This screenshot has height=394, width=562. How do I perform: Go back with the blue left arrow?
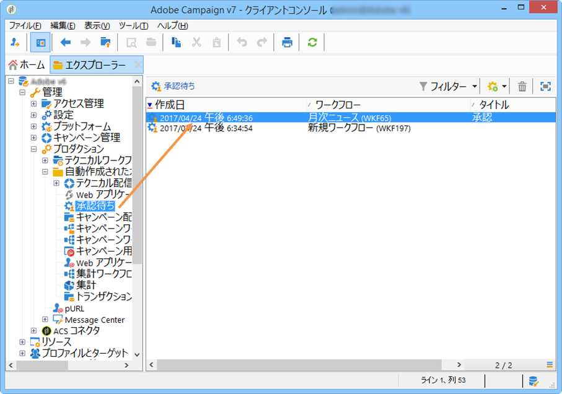click(x=65, y=43)
